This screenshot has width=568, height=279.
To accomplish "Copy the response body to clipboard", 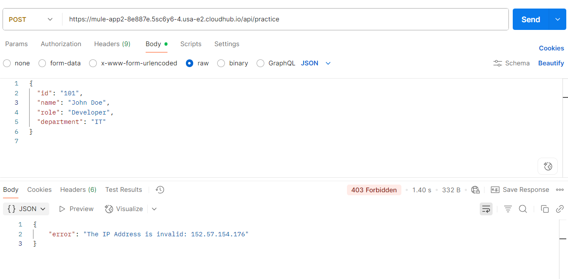I will tap(544, 209).
